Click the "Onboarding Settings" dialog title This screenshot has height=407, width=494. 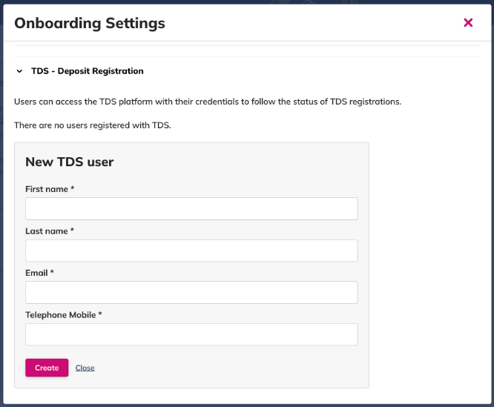[90, 23]
